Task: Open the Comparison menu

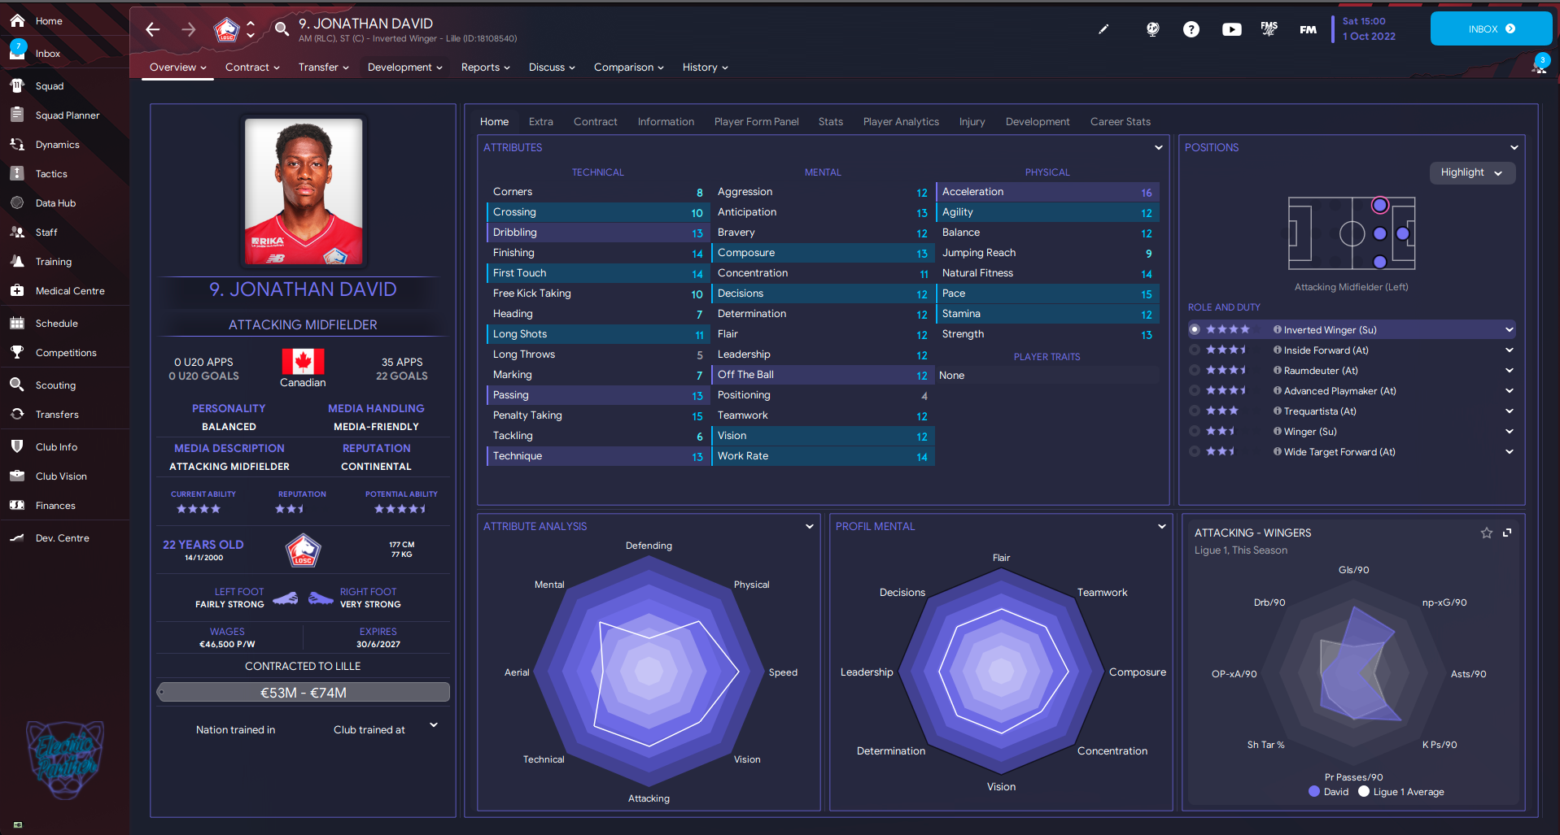Action: click(x=628, y=67)
